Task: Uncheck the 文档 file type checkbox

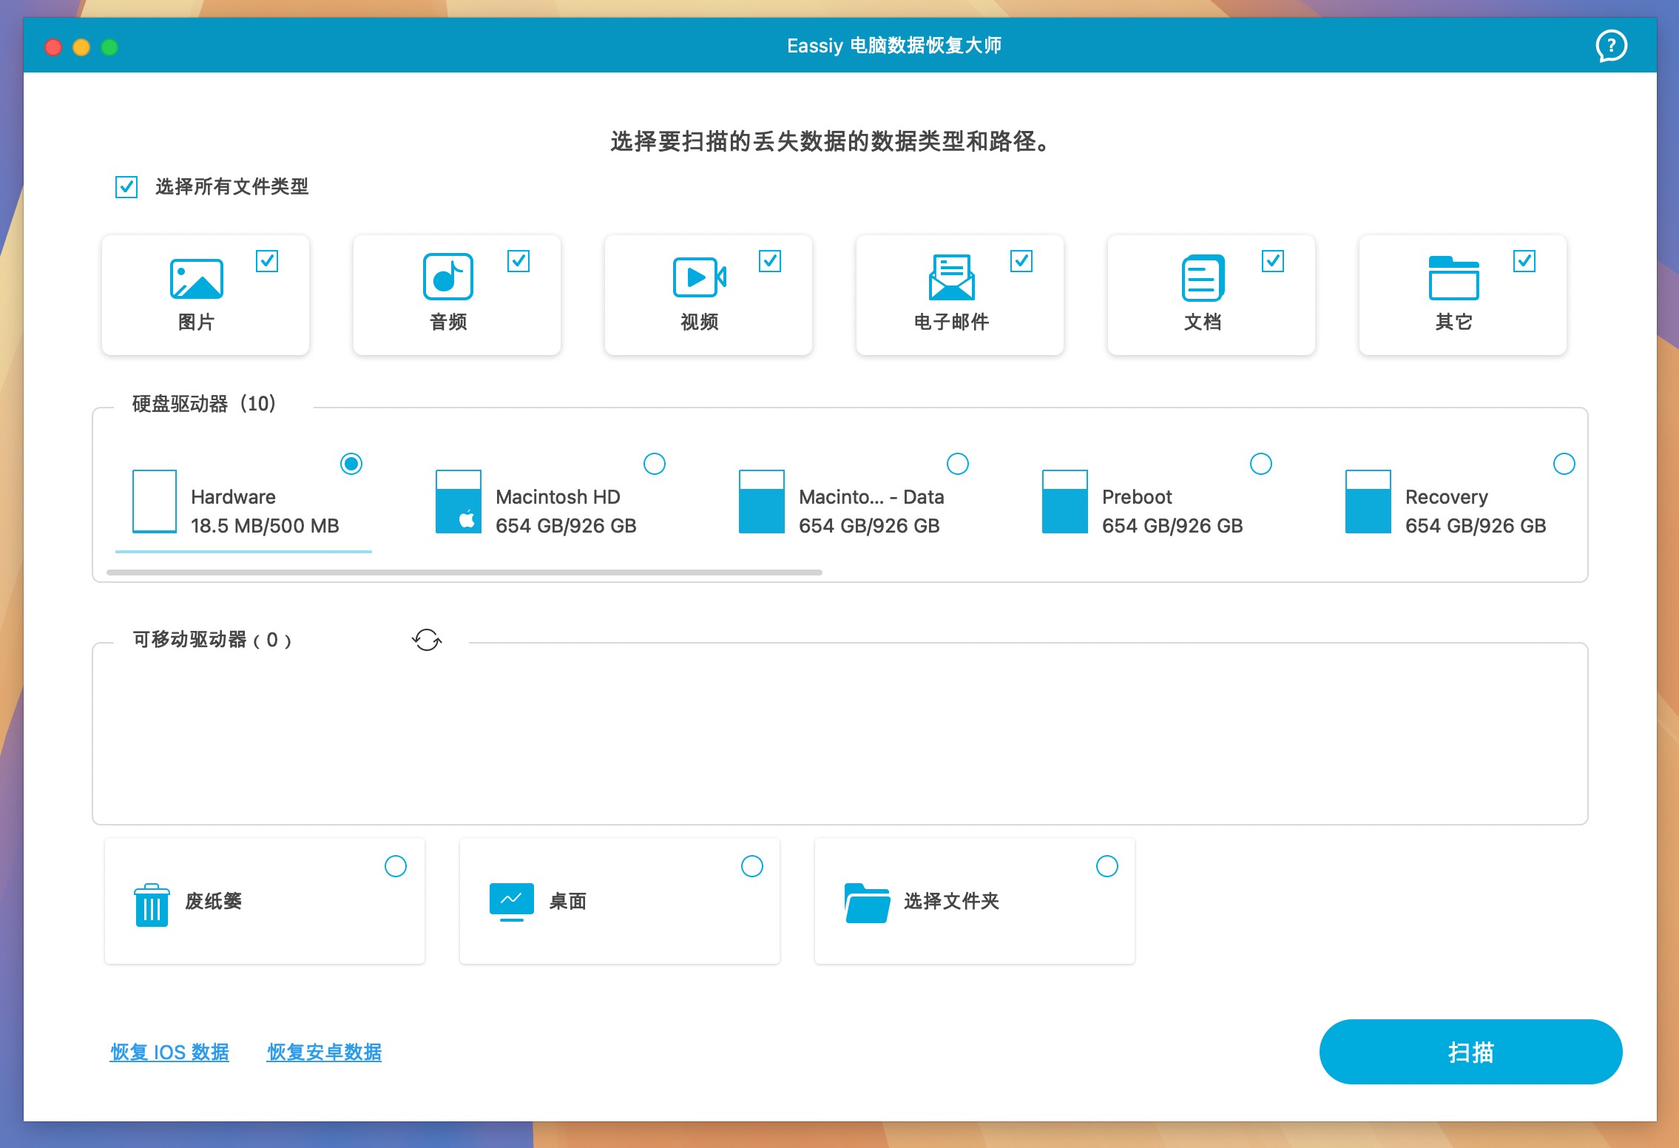Action: tap(1273, 261)
